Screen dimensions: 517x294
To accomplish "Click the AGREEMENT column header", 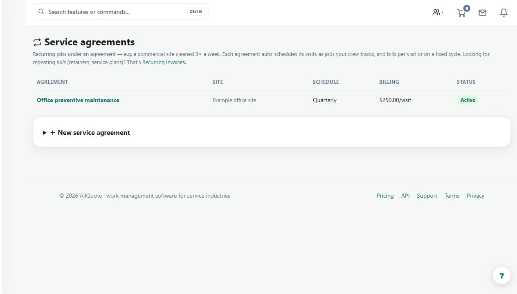I will (52, 82).
